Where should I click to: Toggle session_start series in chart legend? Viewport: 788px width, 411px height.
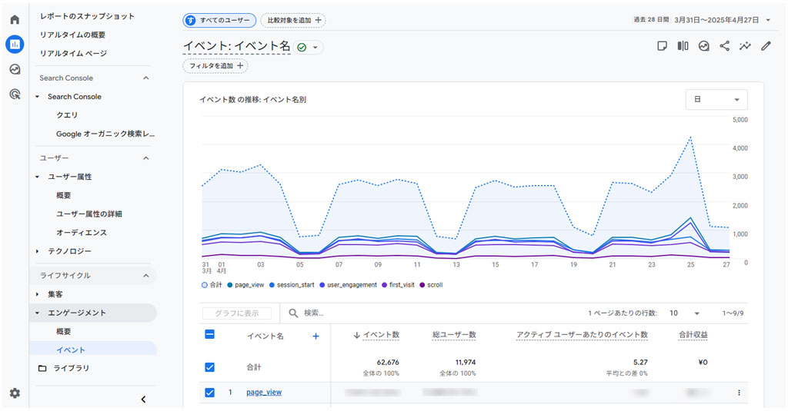point(292,285)
